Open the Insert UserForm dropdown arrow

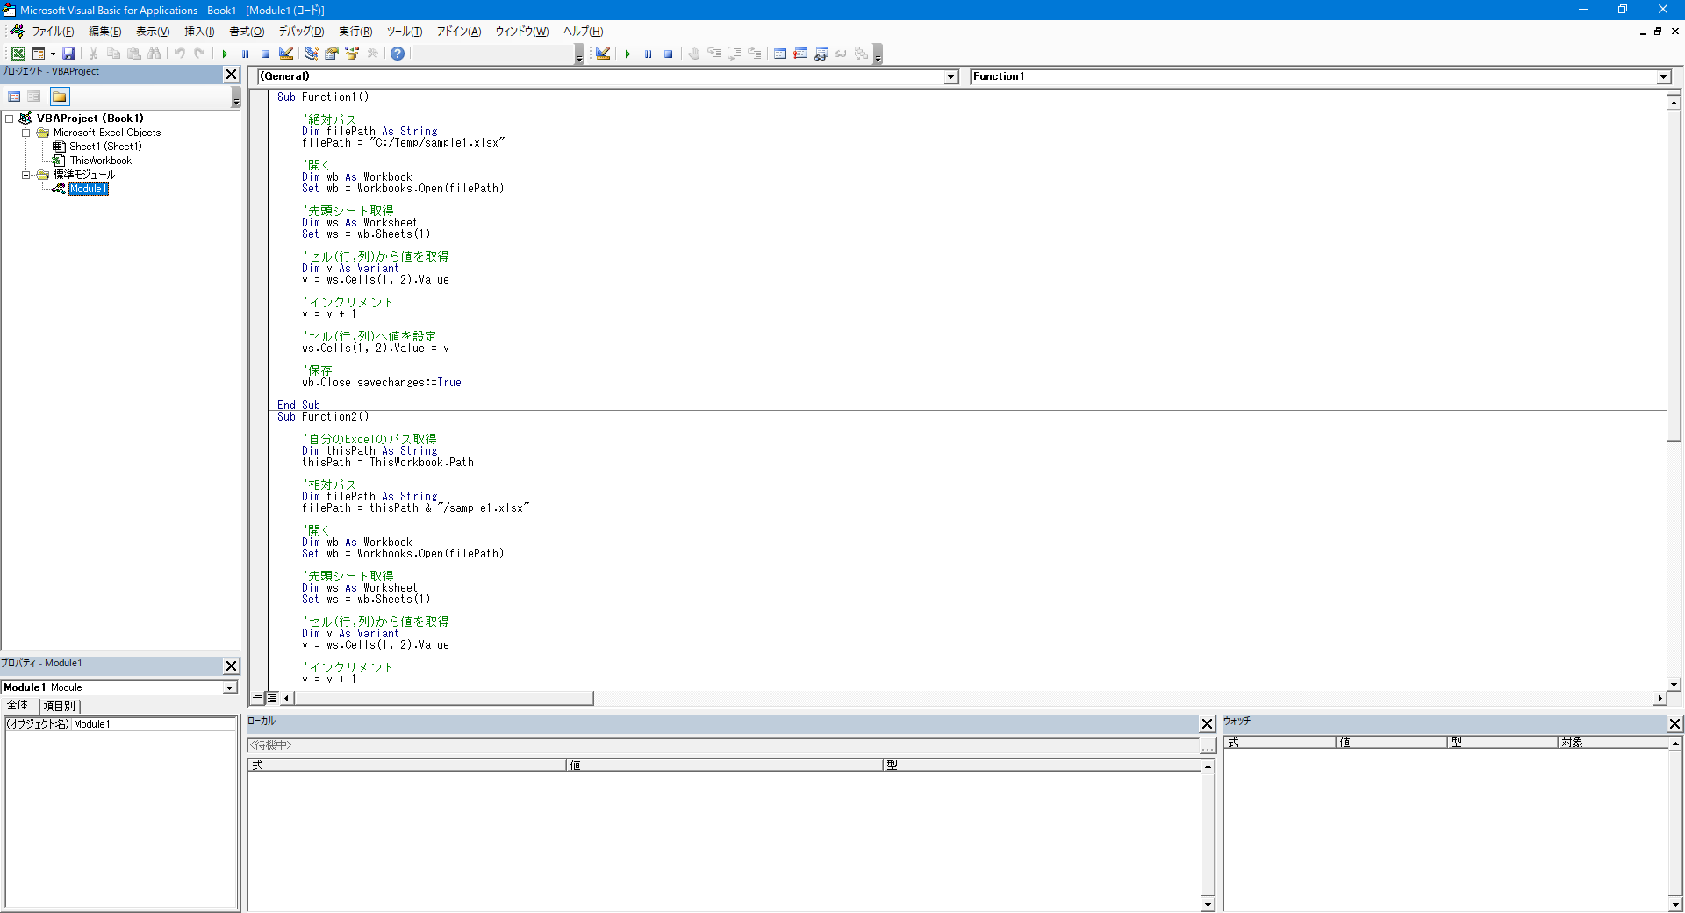tap(53, 54)
